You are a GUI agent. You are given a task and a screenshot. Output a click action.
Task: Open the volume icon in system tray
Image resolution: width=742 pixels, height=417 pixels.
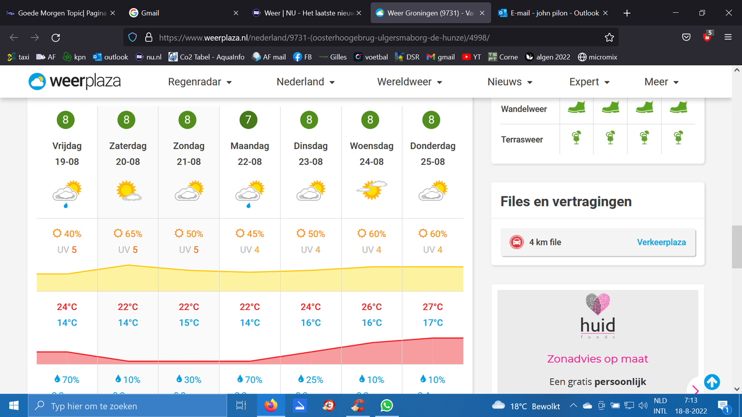[x=643, y=406]
